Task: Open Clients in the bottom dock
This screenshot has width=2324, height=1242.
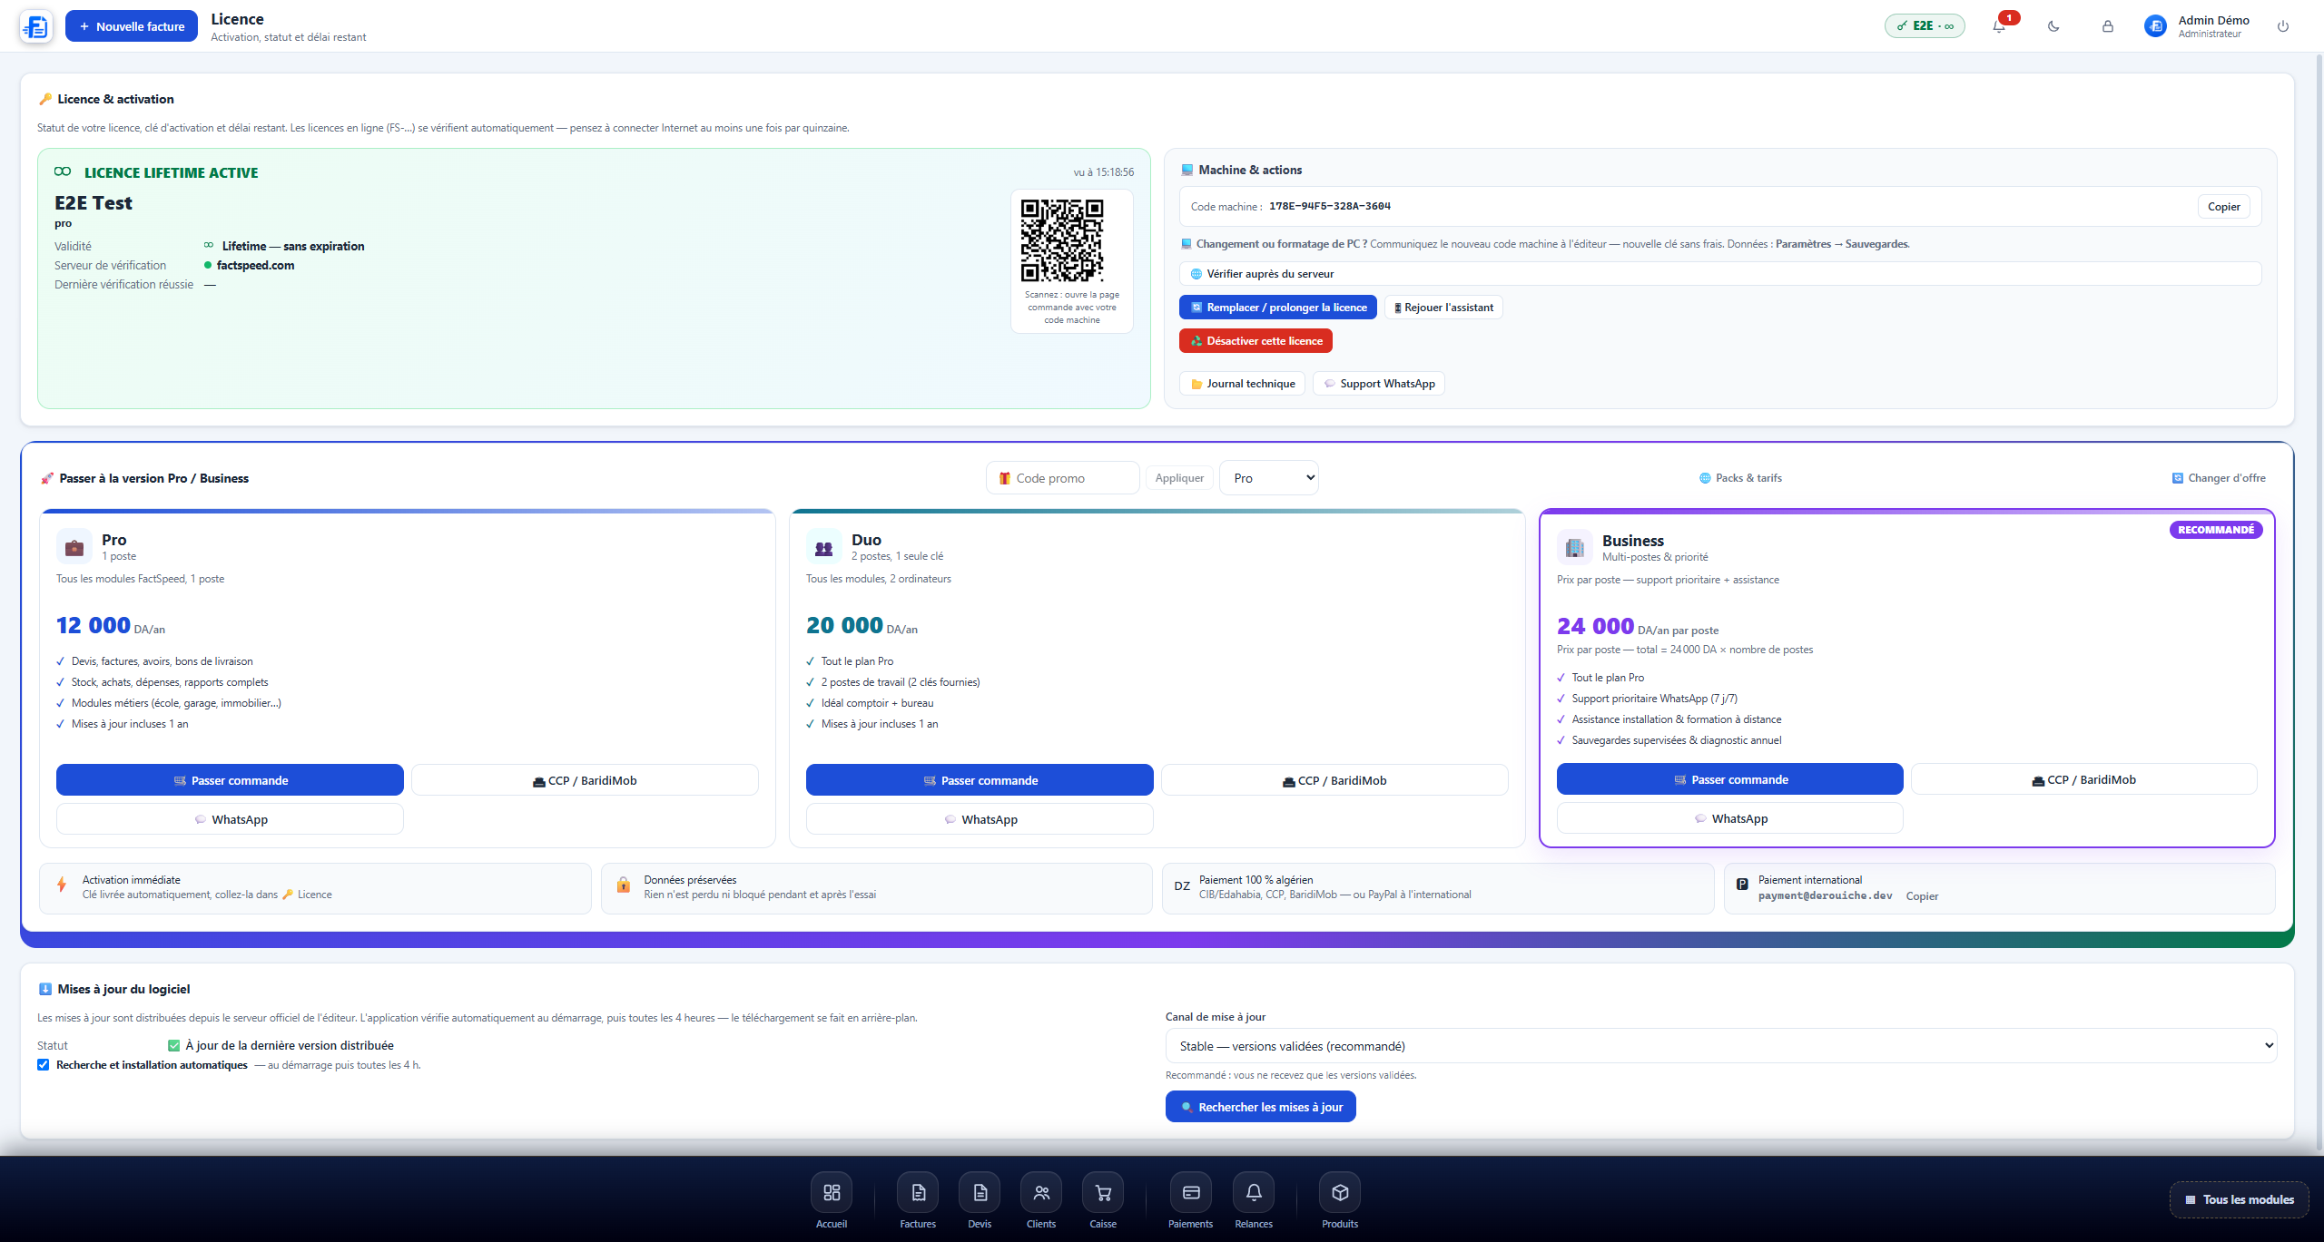Action: point(1041,1201)
